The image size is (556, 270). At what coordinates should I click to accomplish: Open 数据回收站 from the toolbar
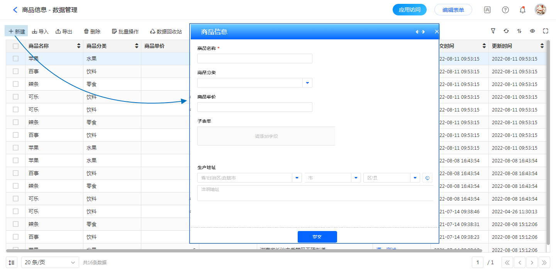point(166,32)
